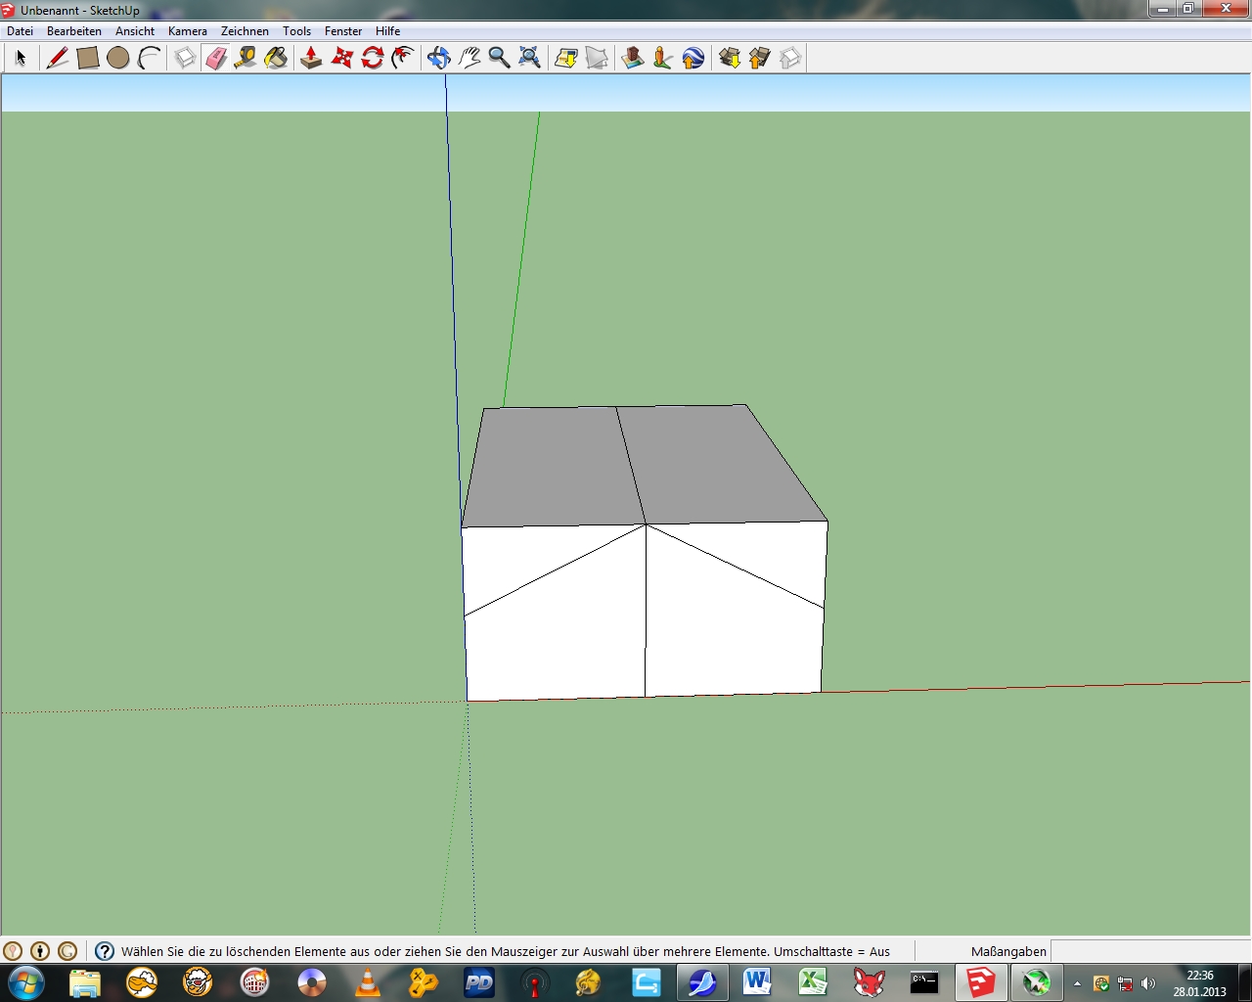The width and height of the screenshot is (1252, 1002).
Task: Open the Windows Start menu
Action: [x=26, y=982]
